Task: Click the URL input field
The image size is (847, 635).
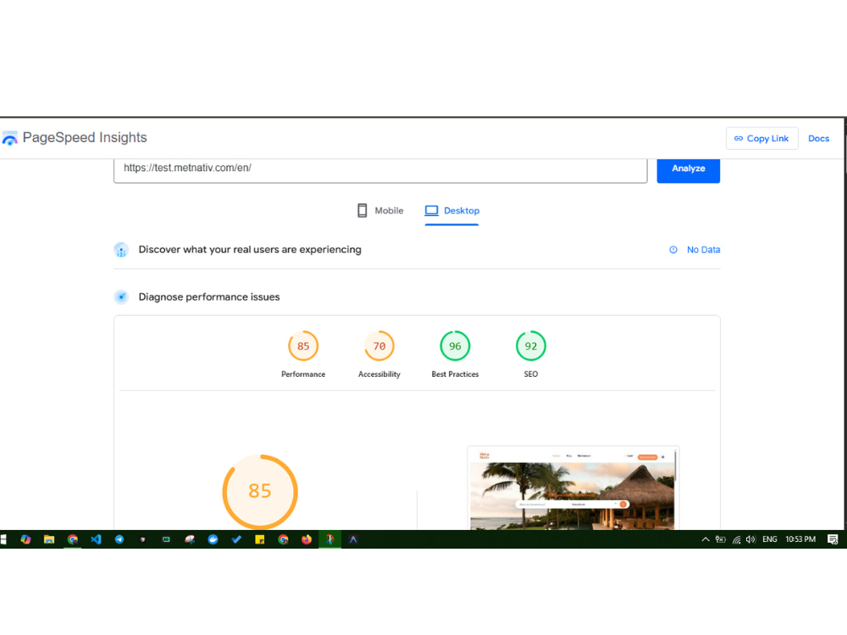Action: pyautogui.click(x=380, y=169)
